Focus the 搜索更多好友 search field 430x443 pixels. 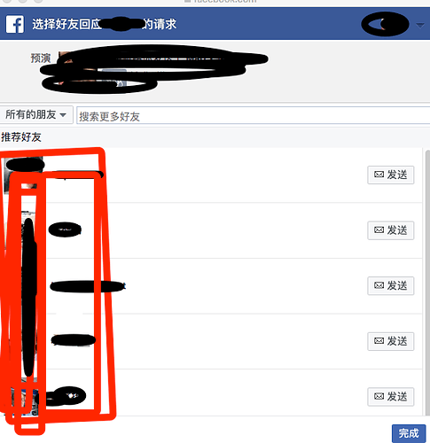pyautogui.click(x=254, y=116)
